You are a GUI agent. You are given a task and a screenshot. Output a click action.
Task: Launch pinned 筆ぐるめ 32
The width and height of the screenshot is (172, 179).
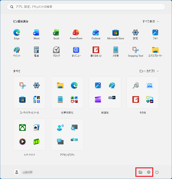point(96,52)
